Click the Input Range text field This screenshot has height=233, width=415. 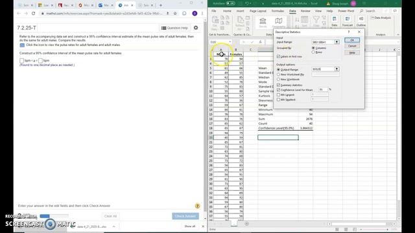pyautogui.click(x=323, y=42)
